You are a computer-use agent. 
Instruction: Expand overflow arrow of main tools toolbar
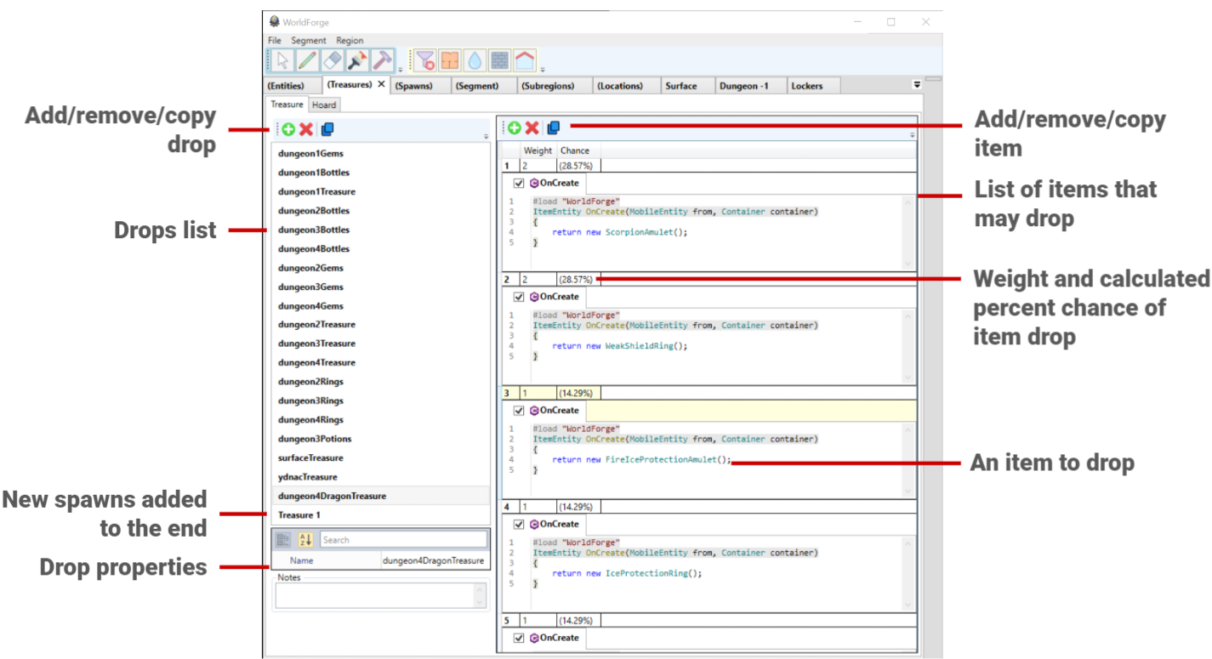(x=401, y=69)
